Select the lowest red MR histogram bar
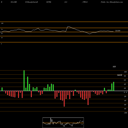The height and width of the screenshot is (128, 128). click(64, 99)
